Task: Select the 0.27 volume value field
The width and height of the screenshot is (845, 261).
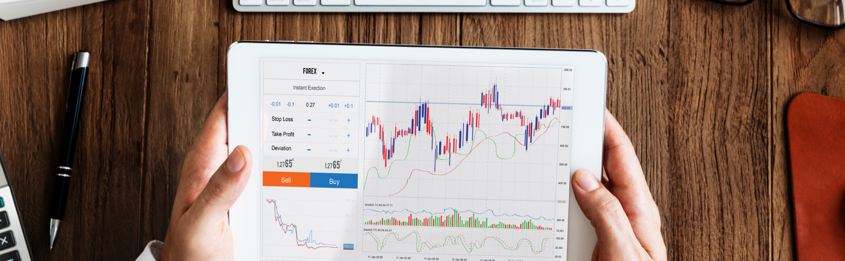Action: [310, 105]
